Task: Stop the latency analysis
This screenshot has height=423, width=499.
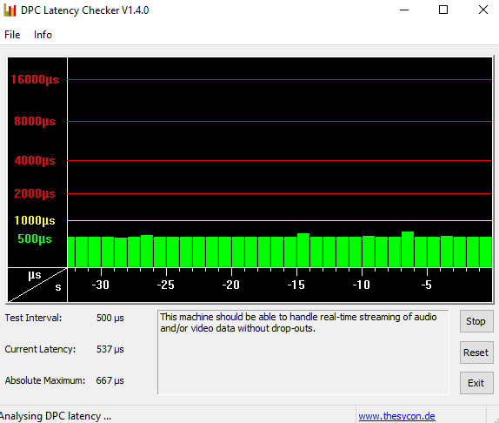Action: pos(476,321)
